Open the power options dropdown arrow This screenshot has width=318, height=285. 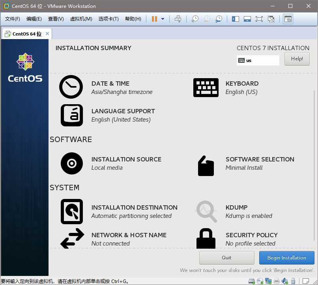coord(163,19)
